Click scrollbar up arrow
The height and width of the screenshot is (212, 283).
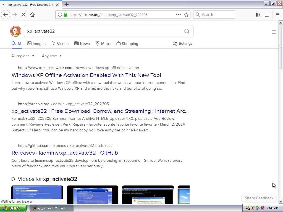coord(281,23)
